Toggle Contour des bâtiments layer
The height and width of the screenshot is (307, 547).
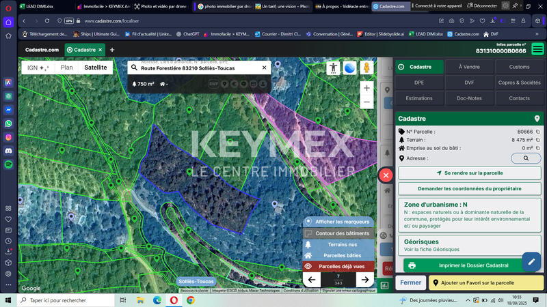click(x=339, y=233)
